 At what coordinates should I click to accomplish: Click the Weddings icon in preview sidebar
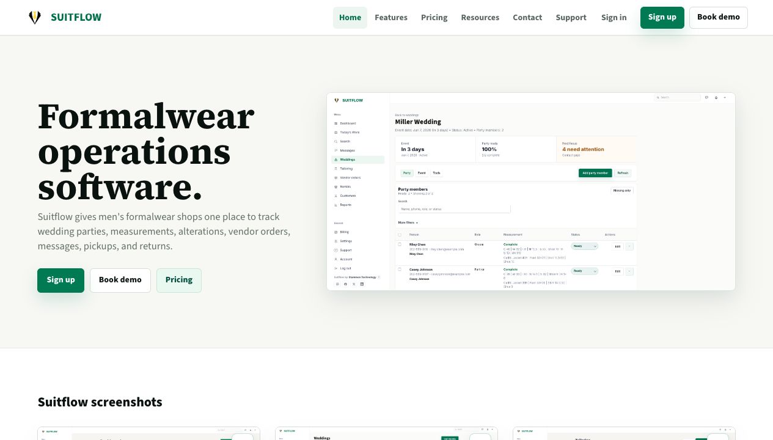(335, 159)
